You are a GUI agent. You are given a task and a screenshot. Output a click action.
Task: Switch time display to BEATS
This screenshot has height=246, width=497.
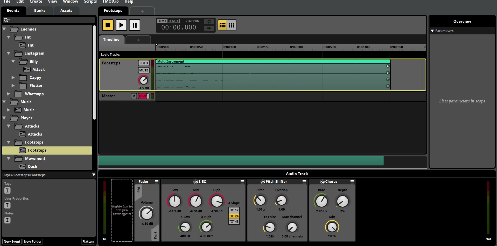[x=174, y=21]
